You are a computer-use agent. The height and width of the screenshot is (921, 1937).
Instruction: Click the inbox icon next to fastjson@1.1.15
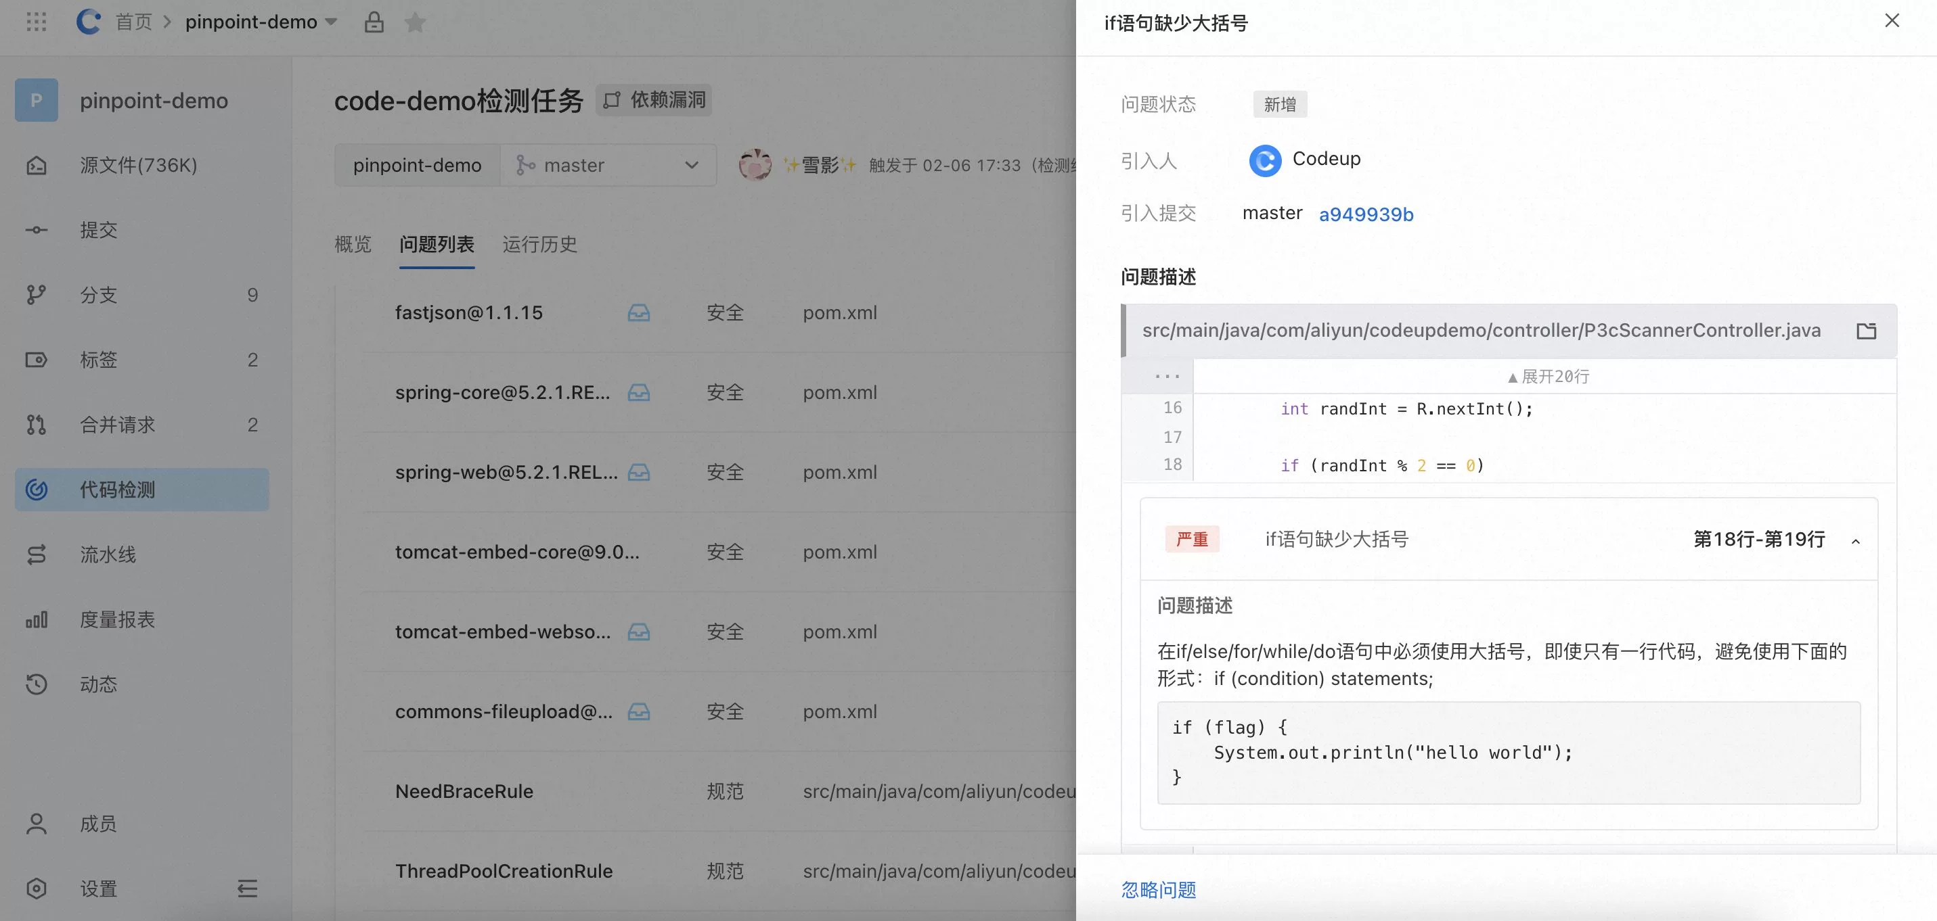click(x=638, y=312)
